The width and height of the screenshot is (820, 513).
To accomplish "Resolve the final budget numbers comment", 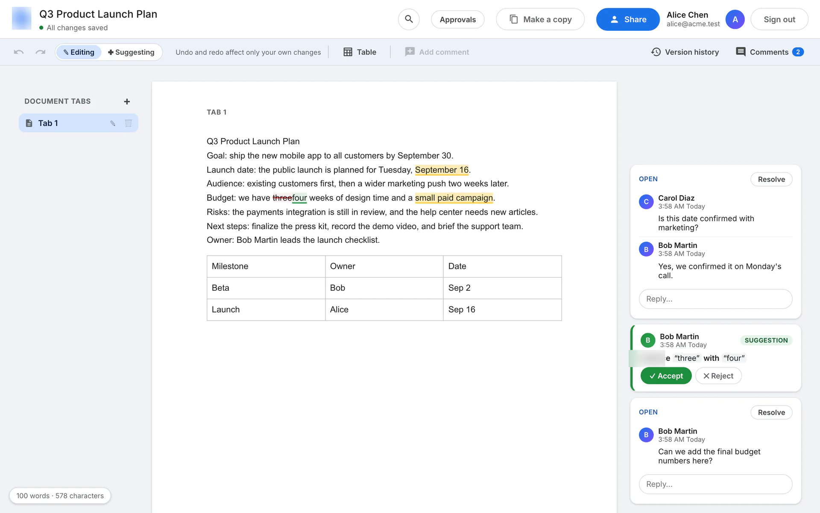I will (x=771, y=413).
